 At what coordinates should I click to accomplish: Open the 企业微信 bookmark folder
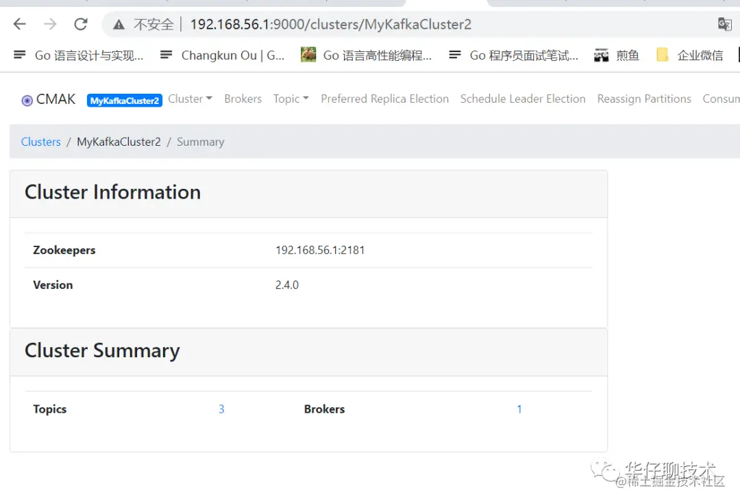point(689,55)
